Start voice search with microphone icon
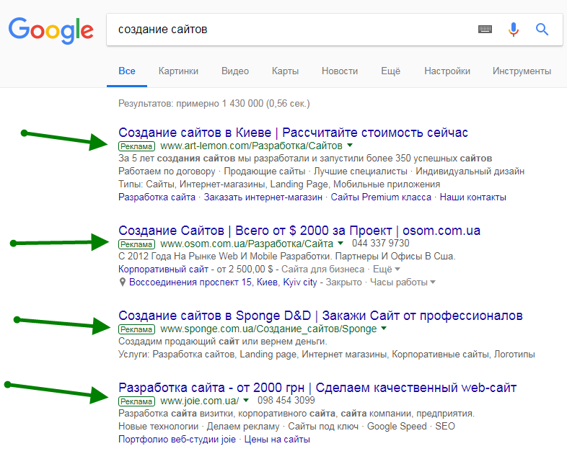This screenshot has width=567, height=454. pos(513,30)
